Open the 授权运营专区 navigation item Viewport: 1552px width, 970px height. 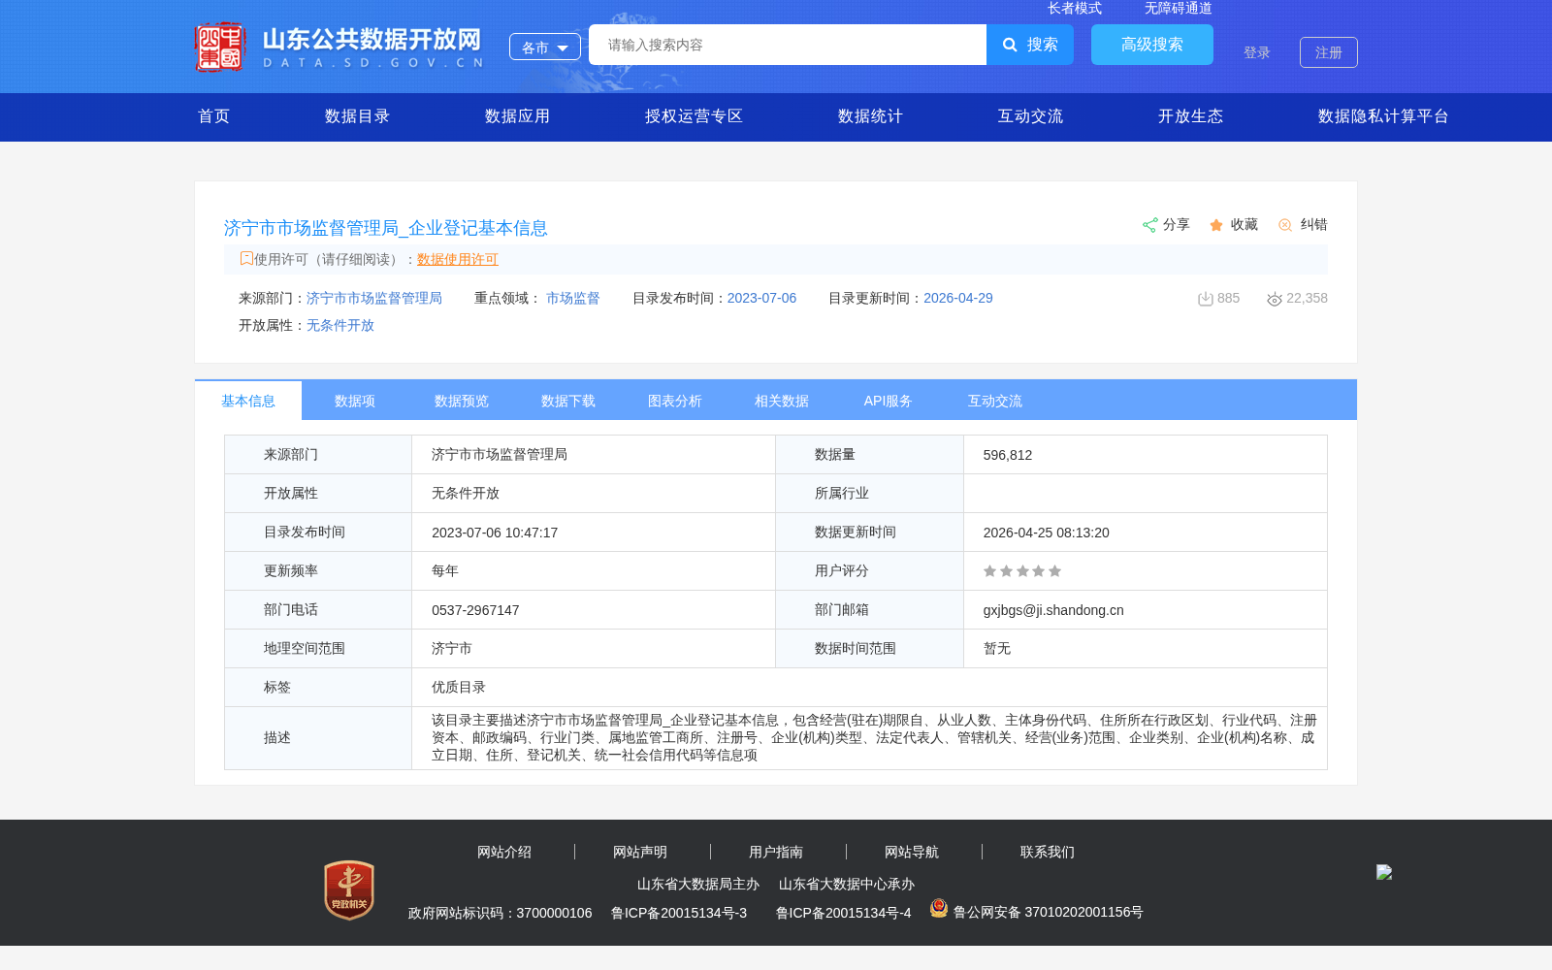(694, 116)
